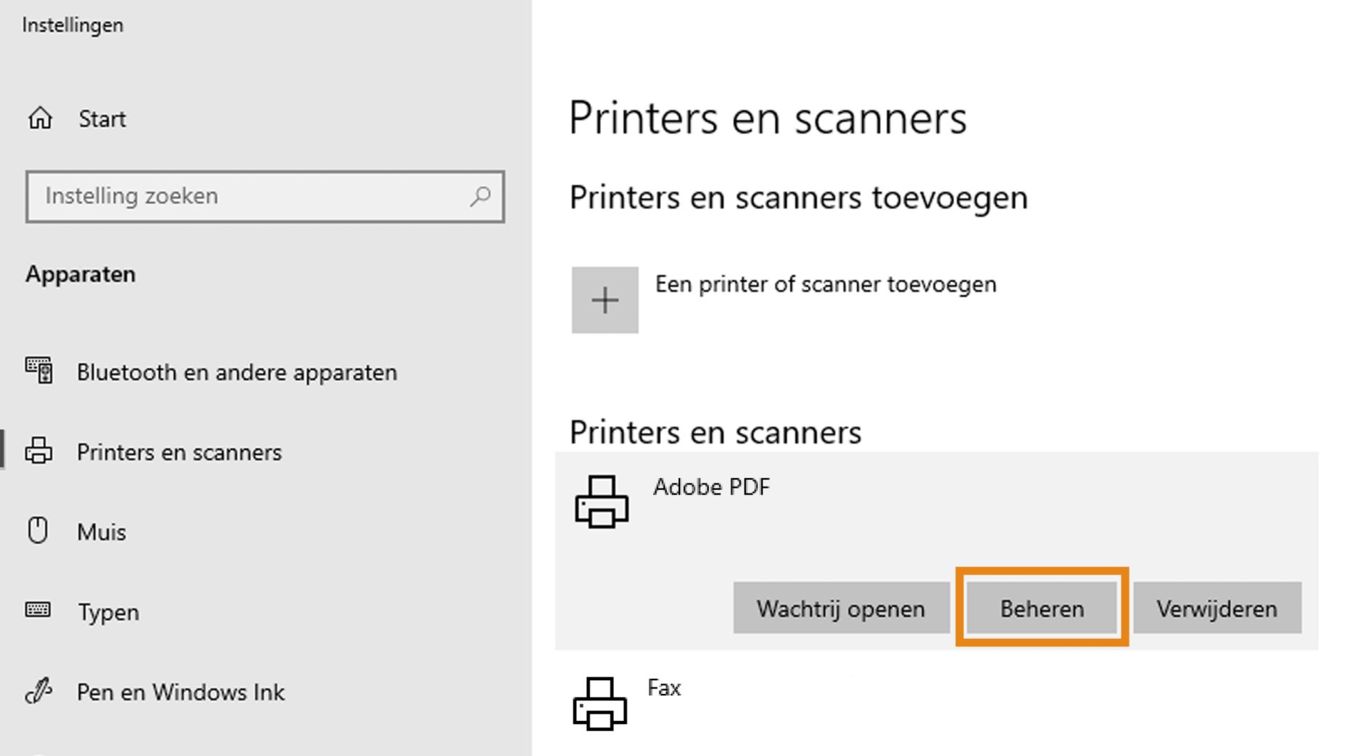Screen dimensions: 1369x756
Task: Select the Fax printer entry
Action: pos(663,687)
